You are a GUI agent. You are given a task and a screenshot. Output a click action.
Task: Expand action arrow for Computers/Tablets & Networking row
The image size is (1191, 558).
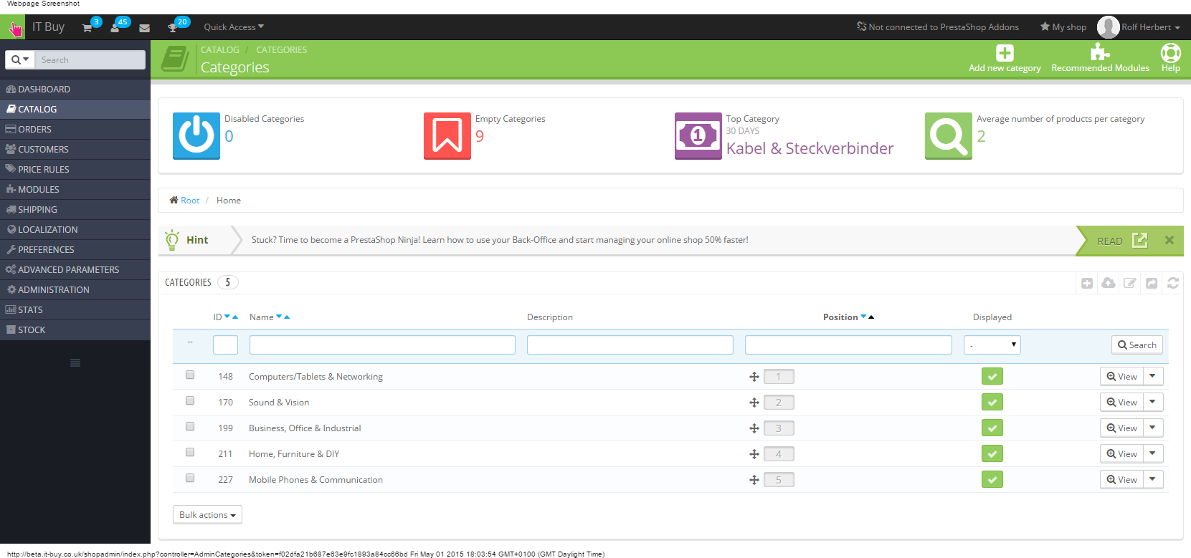(1153, 376)
